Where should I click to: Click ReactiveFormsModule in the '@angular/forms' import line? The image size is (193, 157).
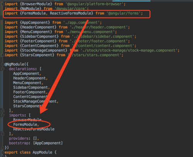coord(71,13)
